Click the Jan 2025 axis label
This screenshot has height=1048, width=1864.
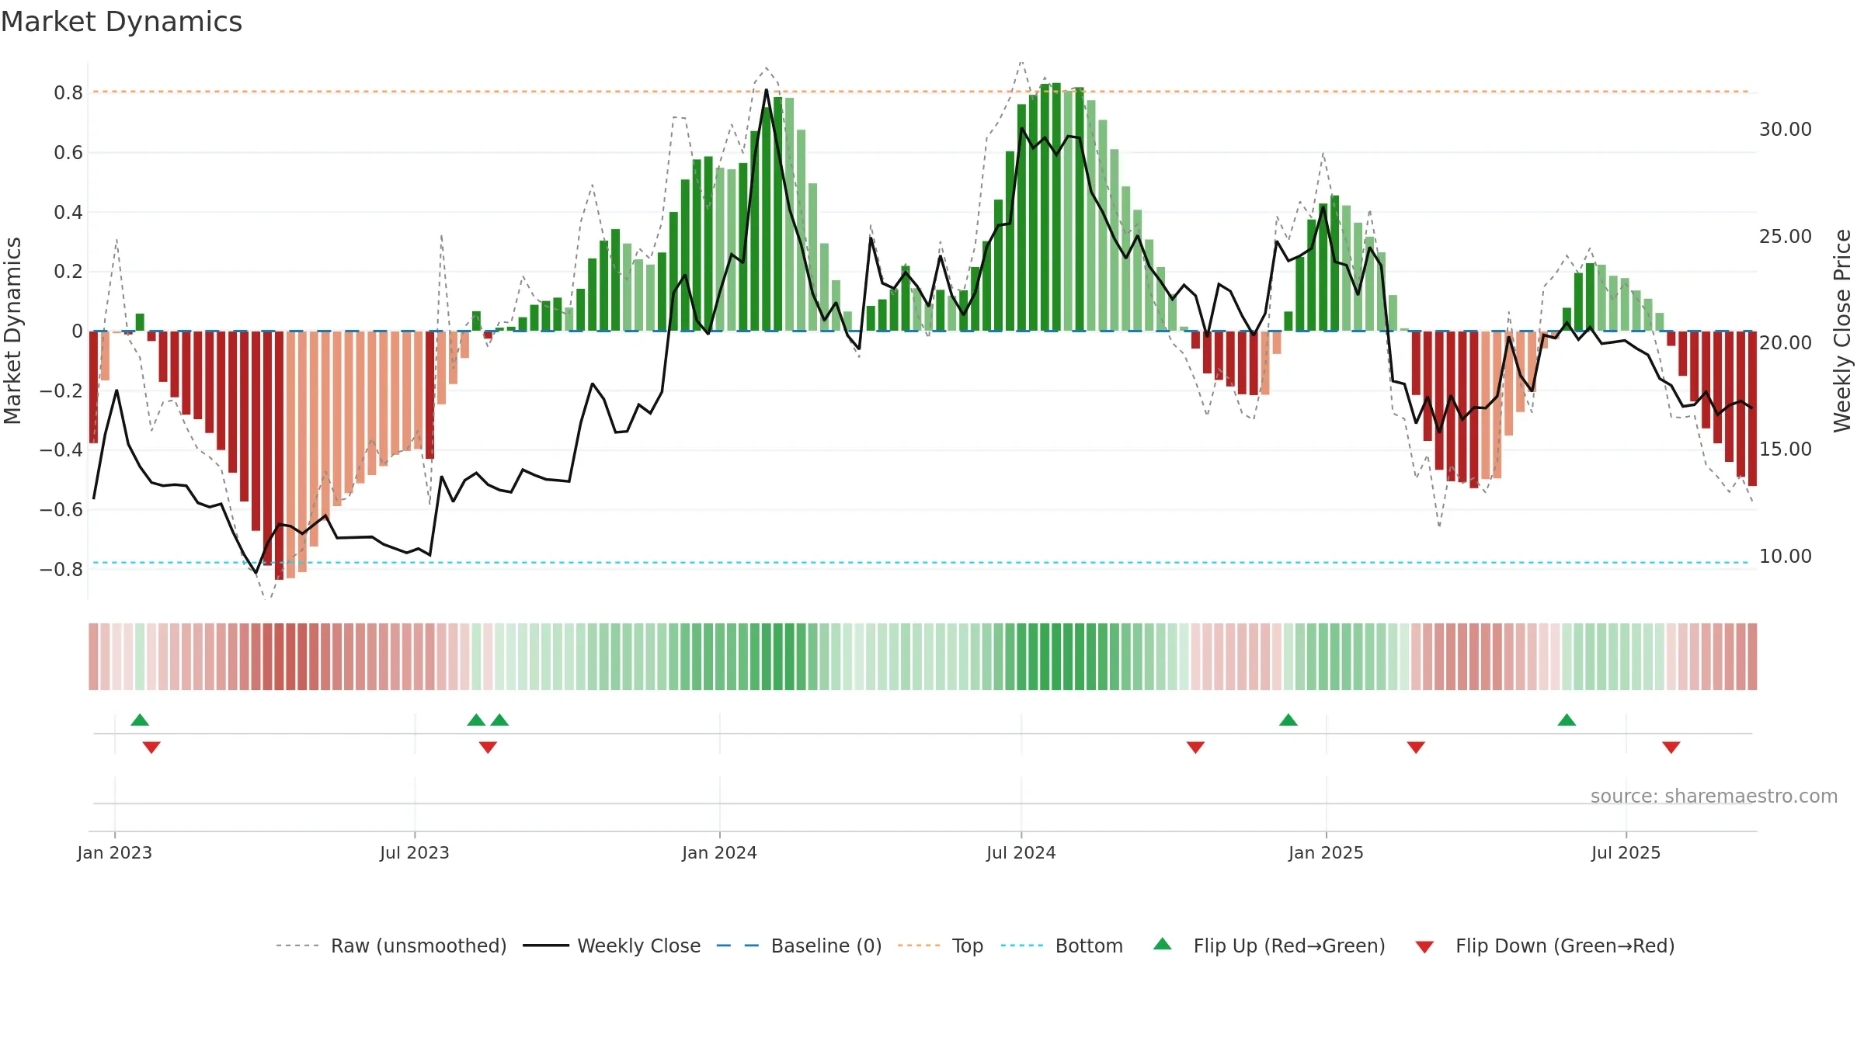click(x=1327, y=852)
